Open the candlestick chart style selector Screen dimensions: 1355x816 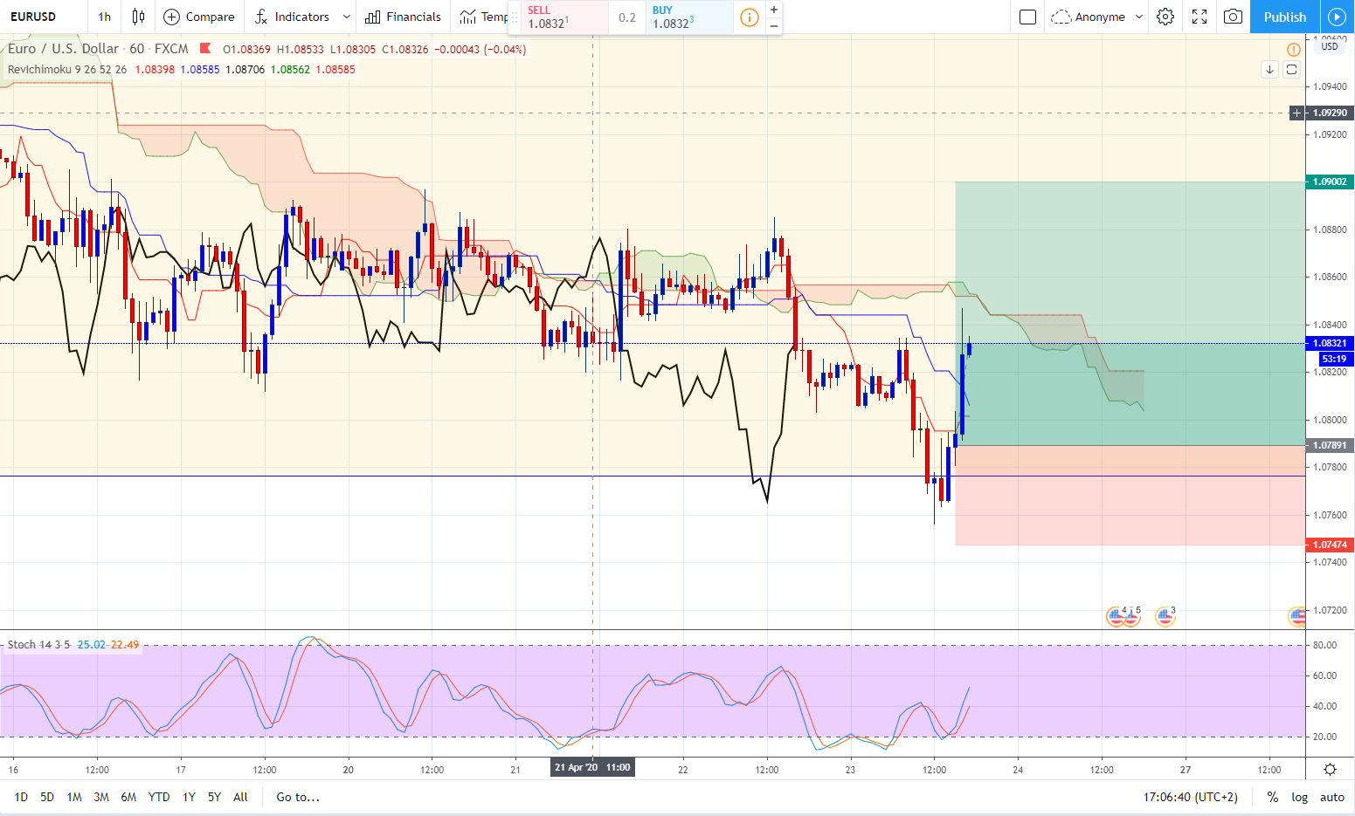(x=138, y=17)
